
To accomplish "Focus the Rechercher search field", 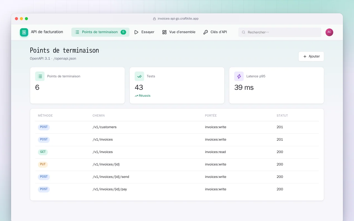I will click(280, 32).
